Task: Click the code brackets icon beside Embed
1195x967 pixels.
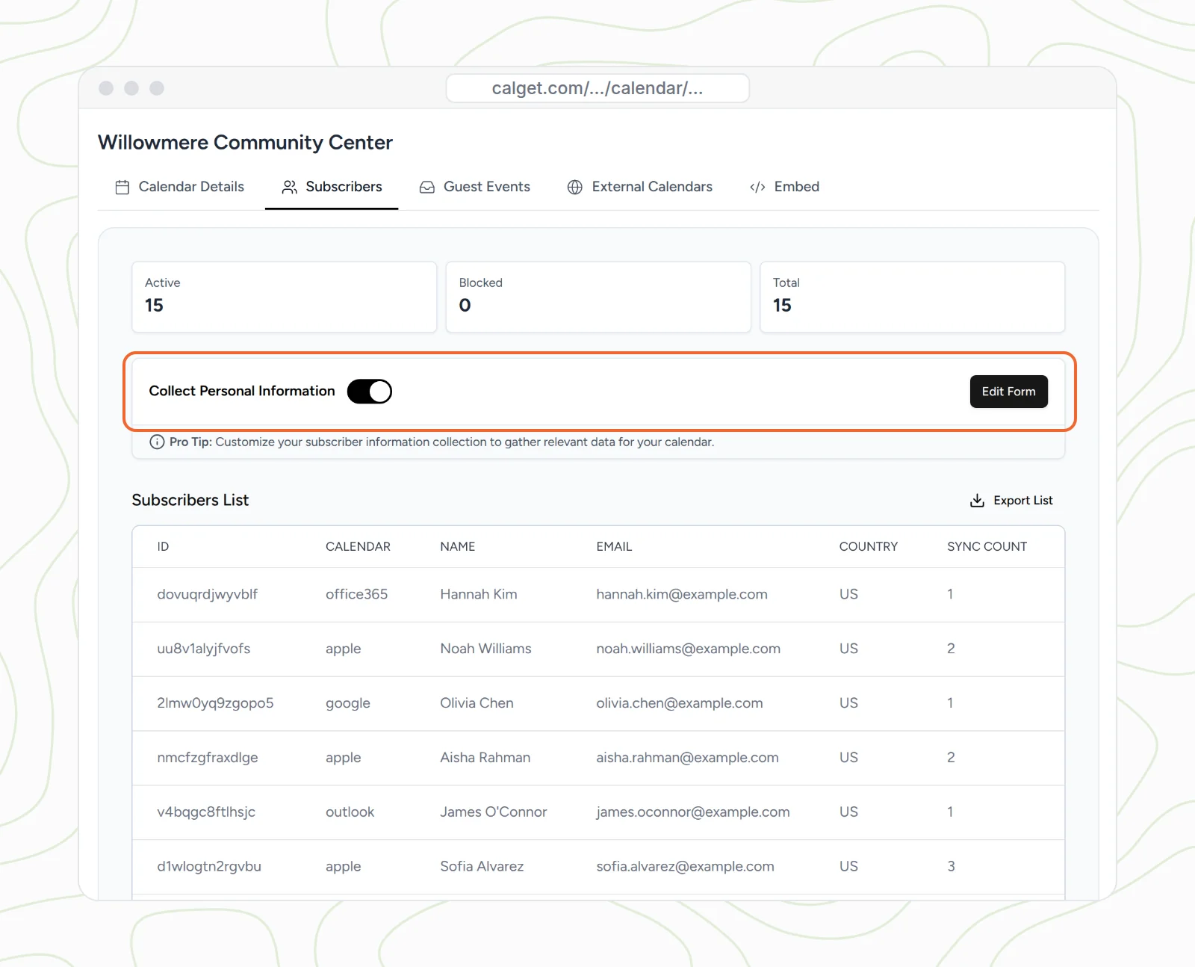Action: click(x=757, y=187)
